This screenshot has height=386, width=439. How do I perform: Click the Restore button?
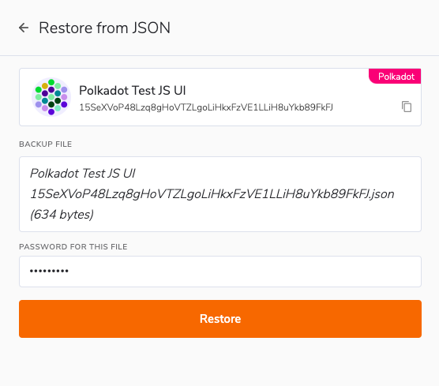[x=220, y=319]
